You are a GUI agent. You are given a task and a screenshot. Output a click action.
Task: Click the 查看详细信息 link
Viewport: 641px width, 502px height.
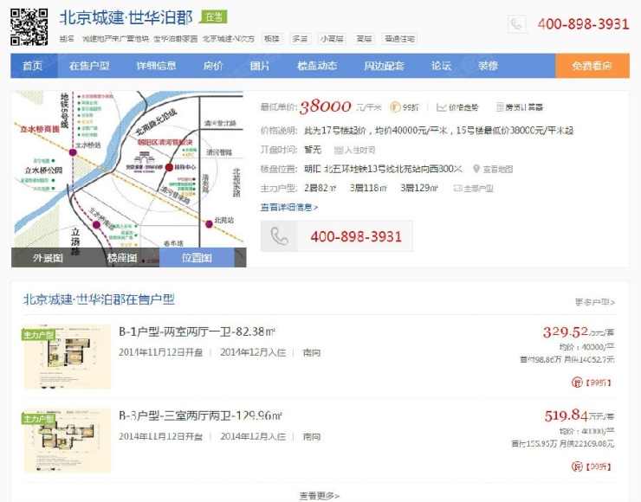[x=289, y=208]
